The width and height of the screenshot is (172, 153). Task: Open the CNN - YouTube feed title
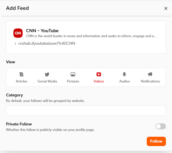[x=42, y=31]
